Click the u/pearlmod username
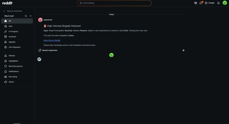The height and width of the screenshot is (124, 229). (x=48, y=20)
